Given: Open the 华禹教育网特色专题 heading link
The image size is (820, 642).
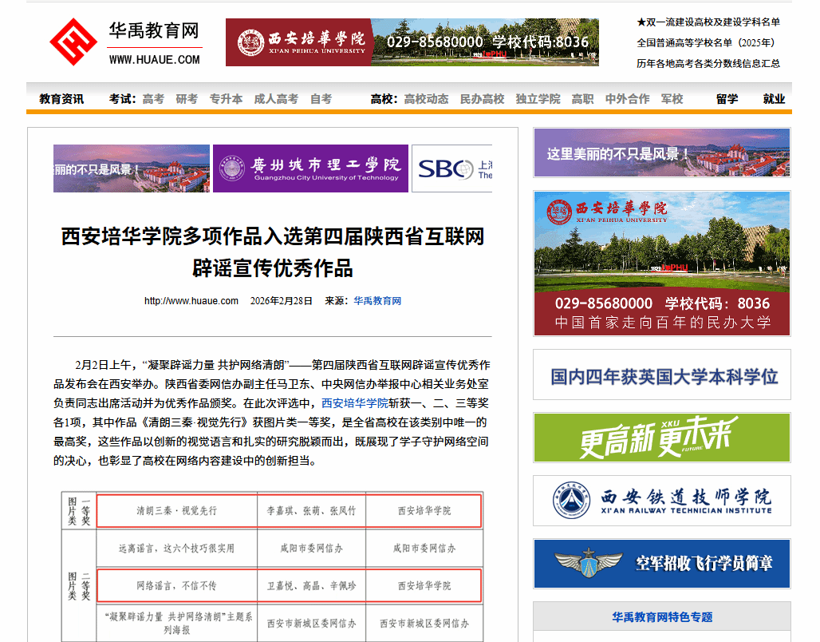Looking at the screenshot, I should pyautogui.click(x=661, y=617).
